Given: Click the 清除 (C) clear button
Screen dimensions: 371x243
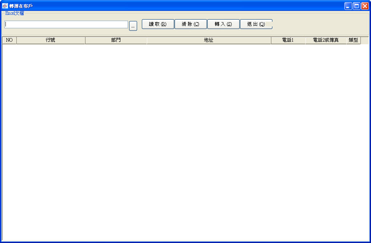Looking at the screenshot, I should click(191, 24).
